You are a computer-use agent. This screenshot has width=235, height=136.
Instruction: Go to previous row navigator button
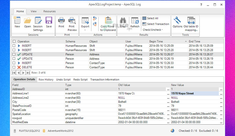(19, 73)
